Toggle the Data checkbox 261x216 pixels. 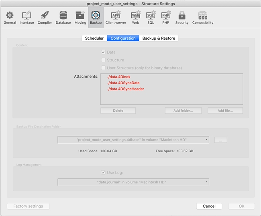click(x=104, y=52)
